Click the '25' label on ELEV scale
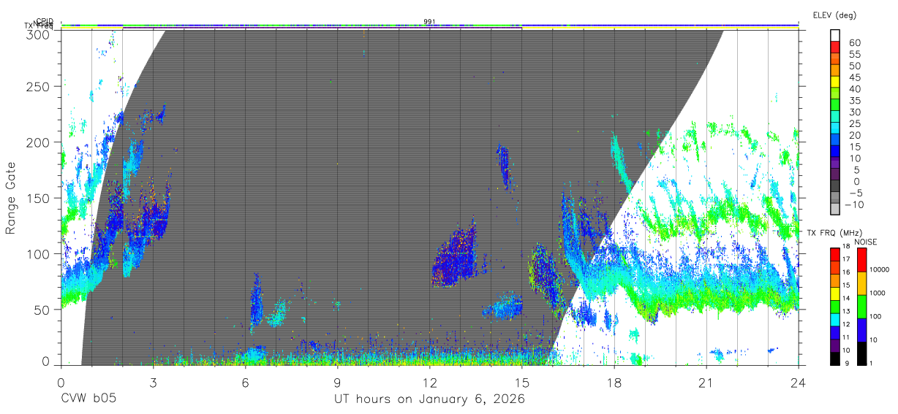The image size is (898, 414). pos(855,123)
